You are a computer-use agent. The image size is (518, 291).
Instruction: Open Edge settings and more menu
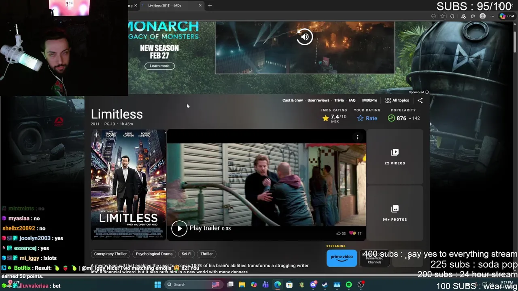(x=492, y=16)
